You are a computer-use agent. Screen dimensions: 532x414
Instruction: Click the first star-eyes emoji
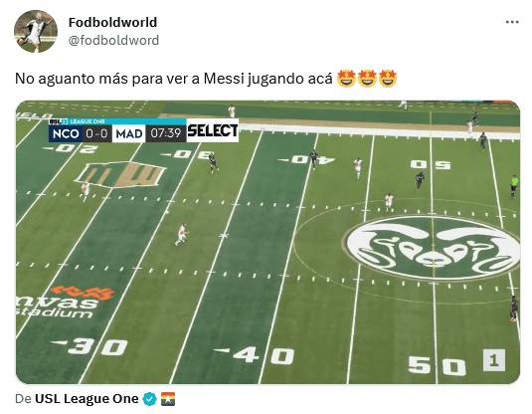pos(346,79)
